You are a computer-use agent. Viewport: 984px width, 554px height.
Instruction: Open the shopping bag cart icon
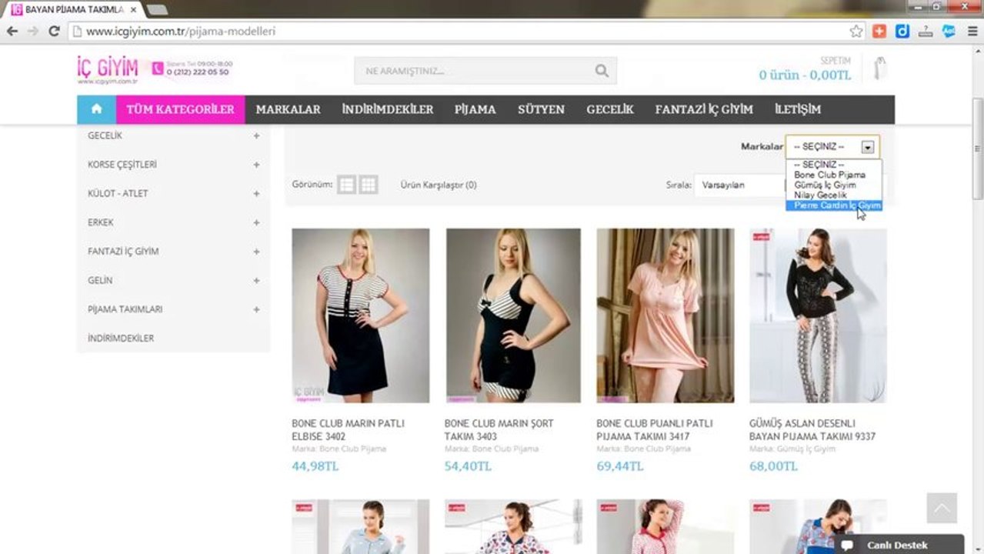[879, 68]
